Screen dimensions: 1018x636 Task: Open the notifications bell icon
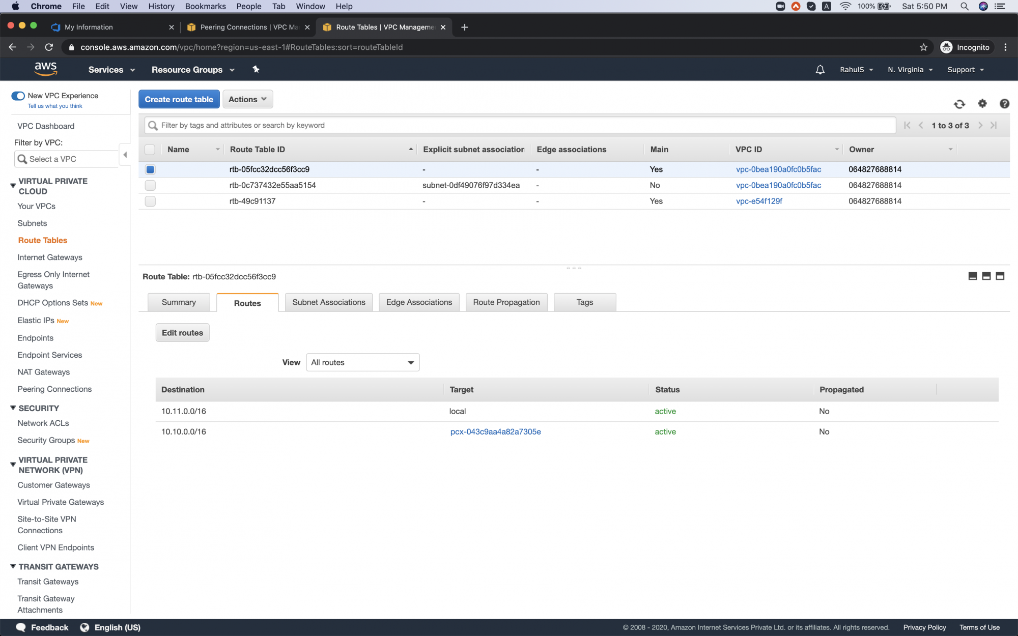coord(819,70)
